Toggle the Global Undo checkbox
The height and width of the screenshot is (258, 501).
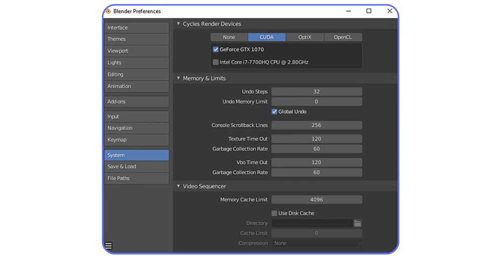coord(275,111)
